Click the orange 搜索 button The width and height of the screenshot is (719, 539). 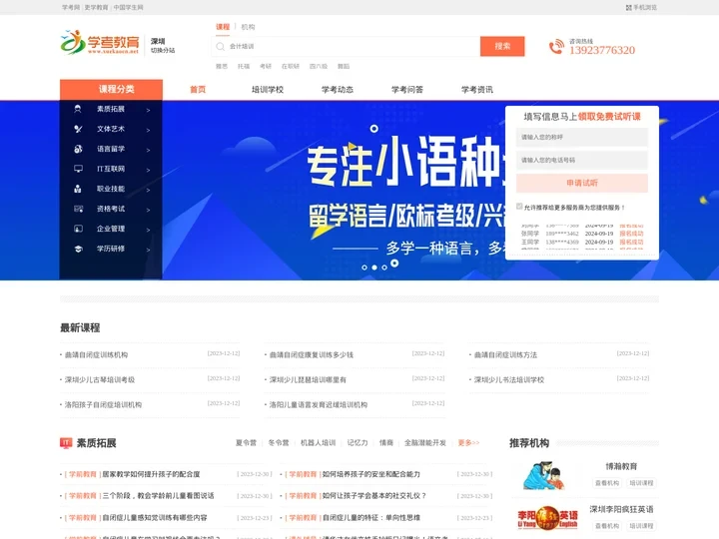[x=502, y=46]
